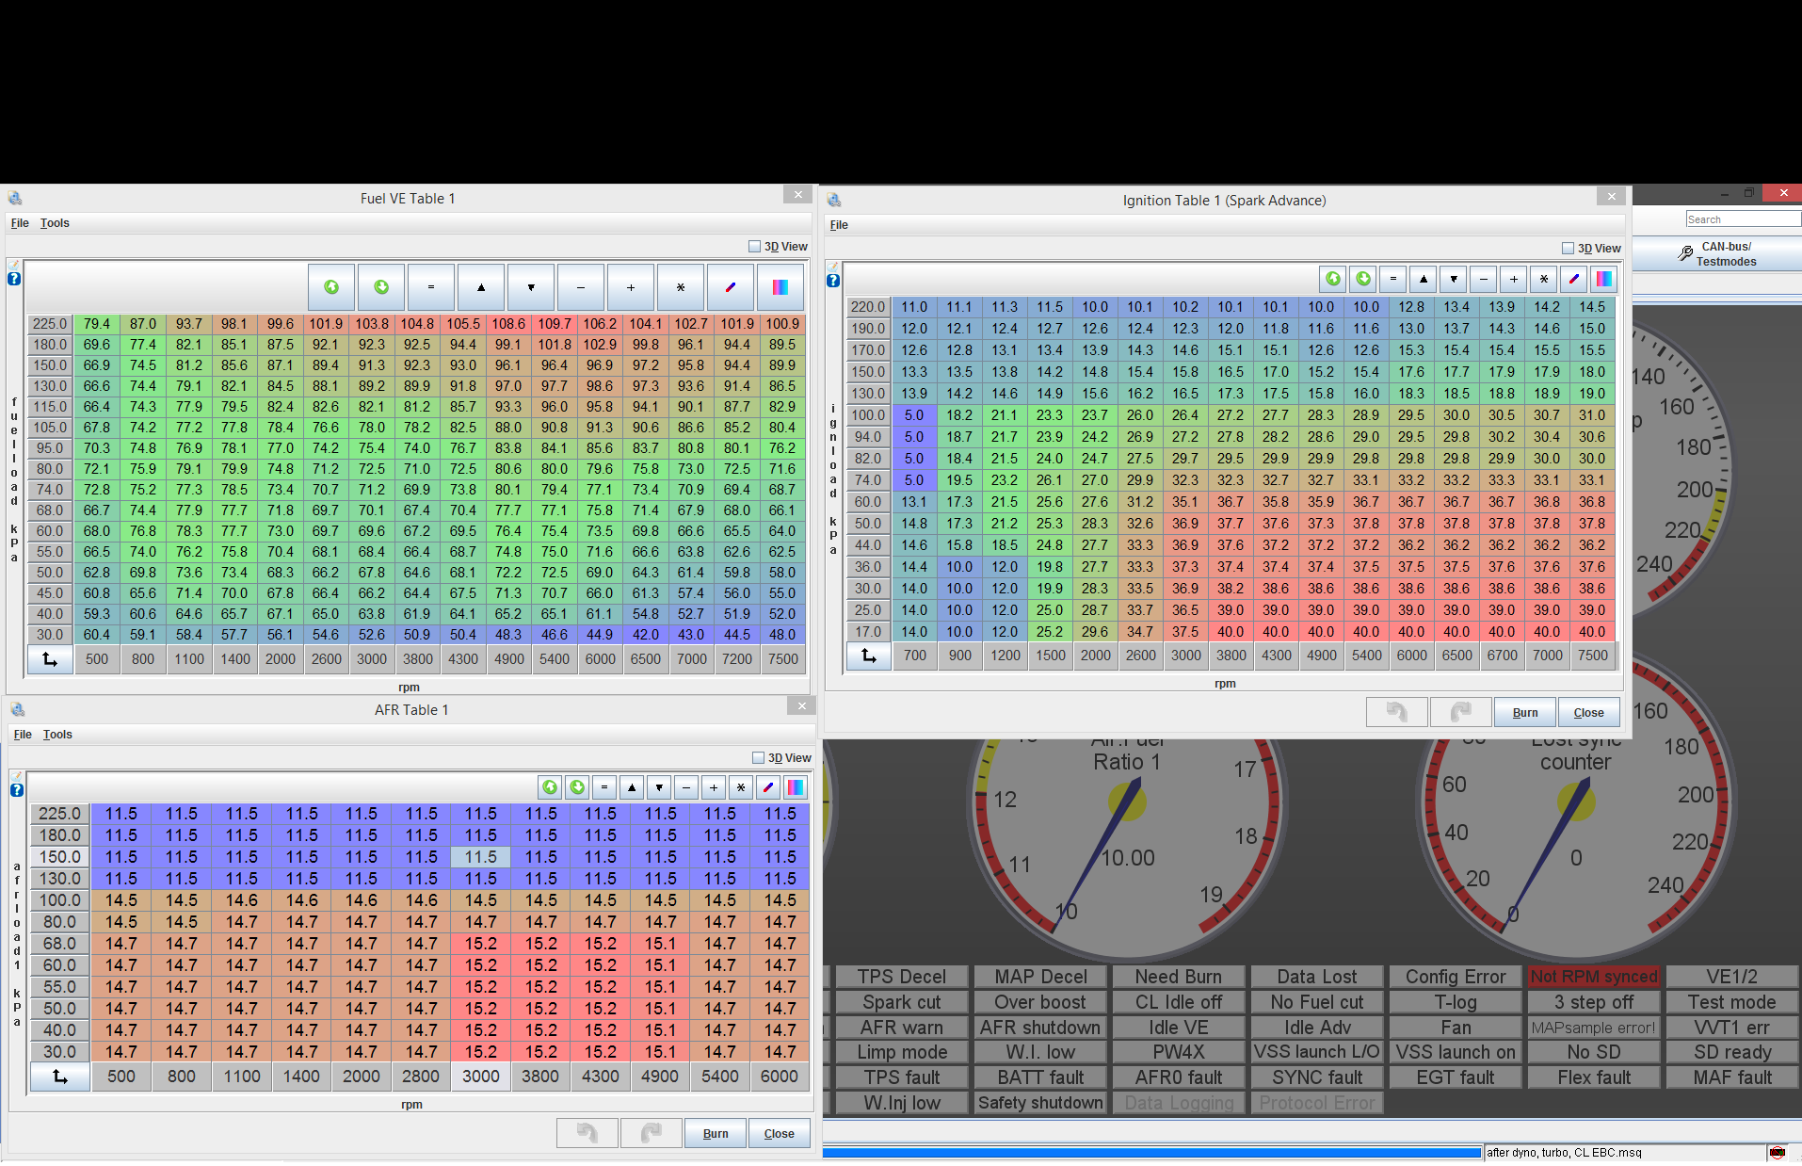This screenshot has width=1802, height=1166.
Task: Open the Tools menu in Fuel VE Table window
Action: click(55, 223)
